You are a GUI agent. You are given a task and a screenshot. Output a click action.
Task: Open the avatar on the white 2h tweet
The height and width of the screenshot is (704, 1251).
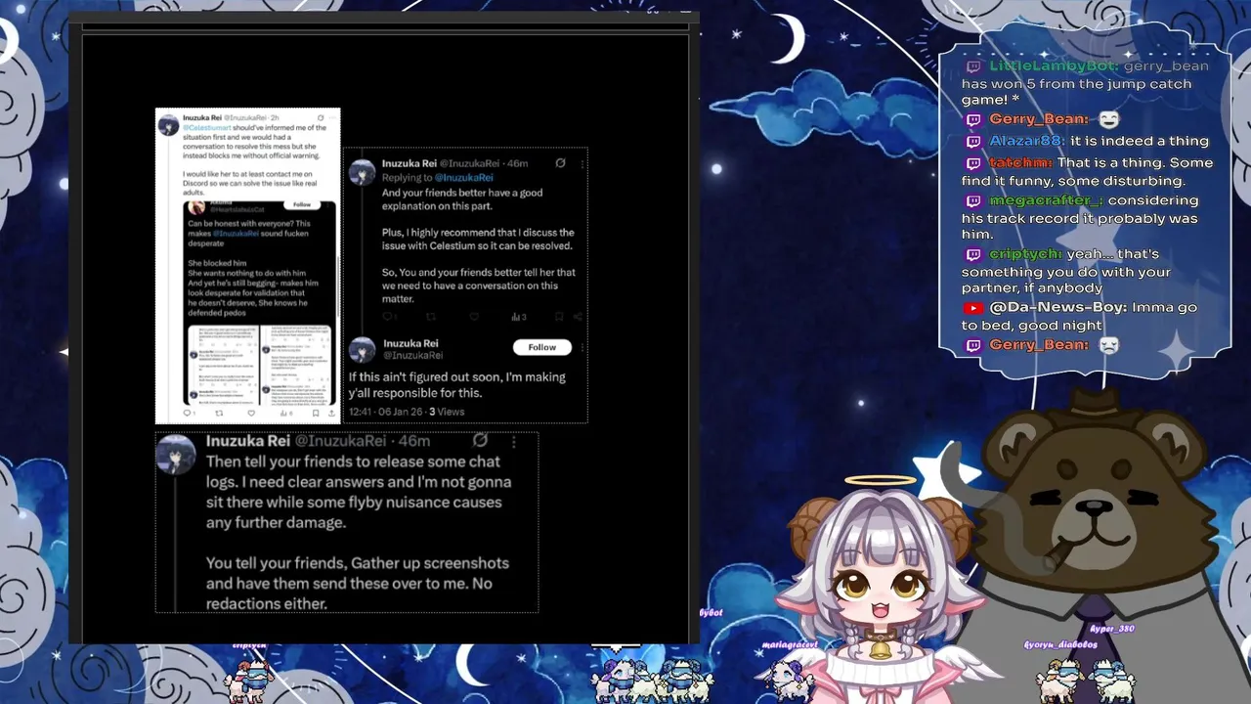click(168, 125)
